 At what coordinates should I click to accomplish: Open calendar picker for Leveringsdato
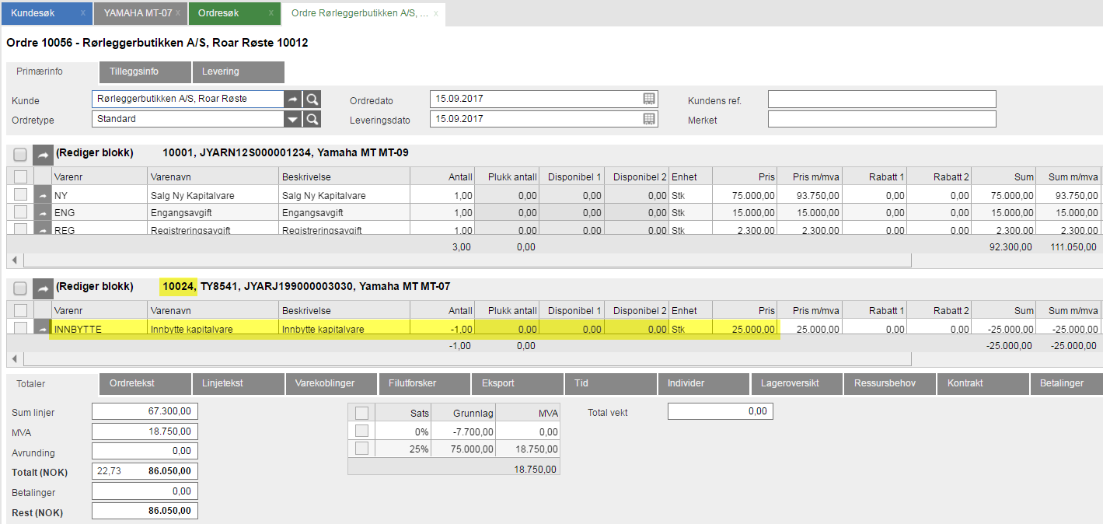click(x=649, y=119)
